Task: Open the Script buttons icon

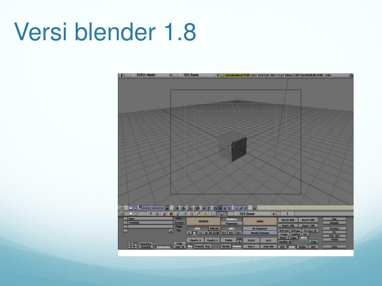Action: pos(212,214)
